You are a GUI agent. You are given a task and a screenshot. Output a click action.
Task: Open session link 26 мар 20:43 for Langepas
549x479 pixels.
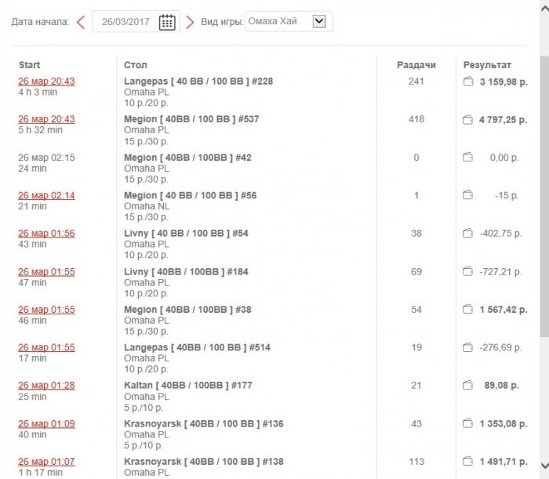pyautogui.click(x=46, y=82)
